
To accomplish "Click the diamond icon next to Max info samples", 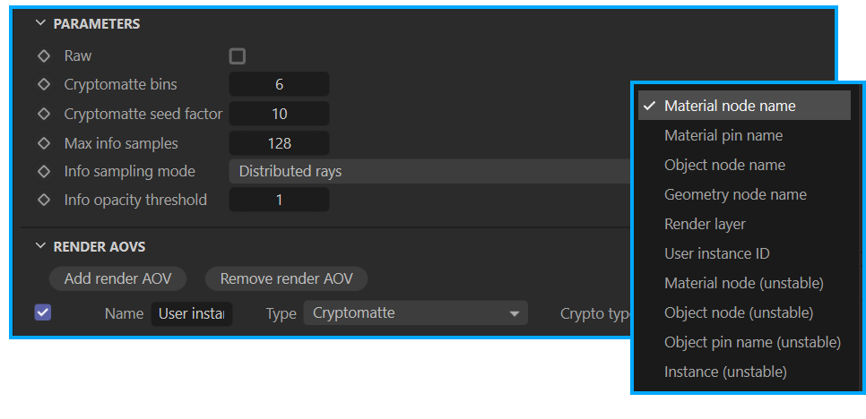I will (43, 143).
